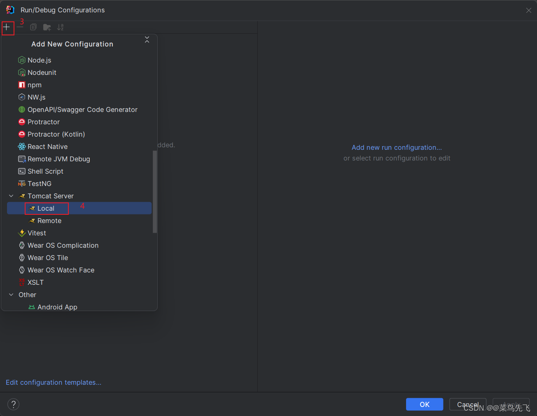
Task: Choose Node.js configuration type
Action: pos(79,60)
